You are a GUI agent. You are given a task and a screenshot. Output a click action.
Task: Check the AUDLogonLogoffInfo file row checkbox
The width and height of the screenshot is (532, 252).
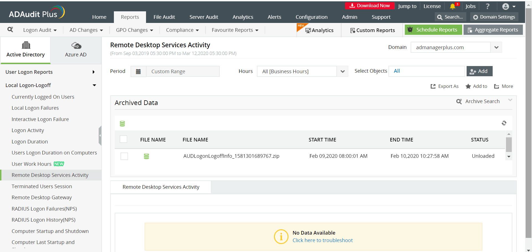click(x=124, y=156)
